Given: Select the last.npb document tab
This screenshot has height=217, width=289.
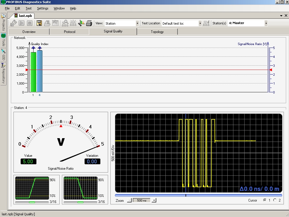Looking at the screenshot, I should pos(23,16).
